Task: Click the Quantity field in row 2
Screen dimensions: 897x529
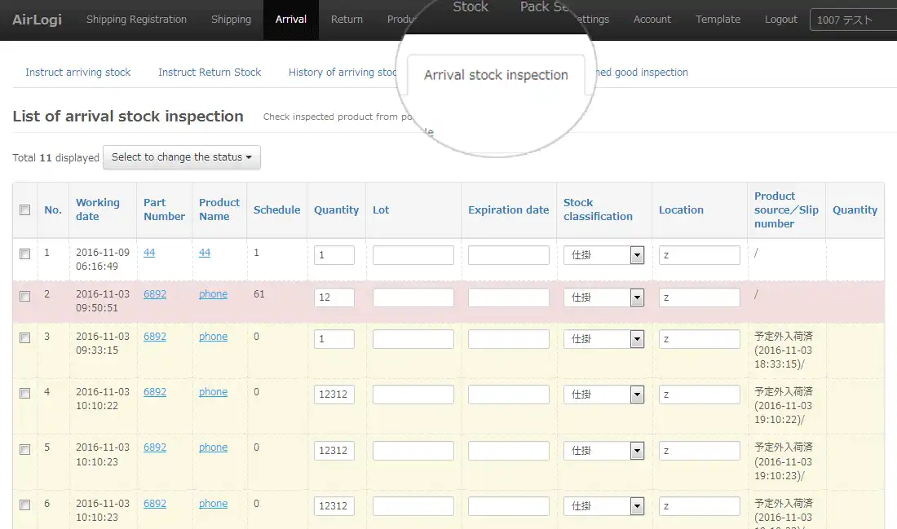Action: pyautogui.click(x=334, y=298)
